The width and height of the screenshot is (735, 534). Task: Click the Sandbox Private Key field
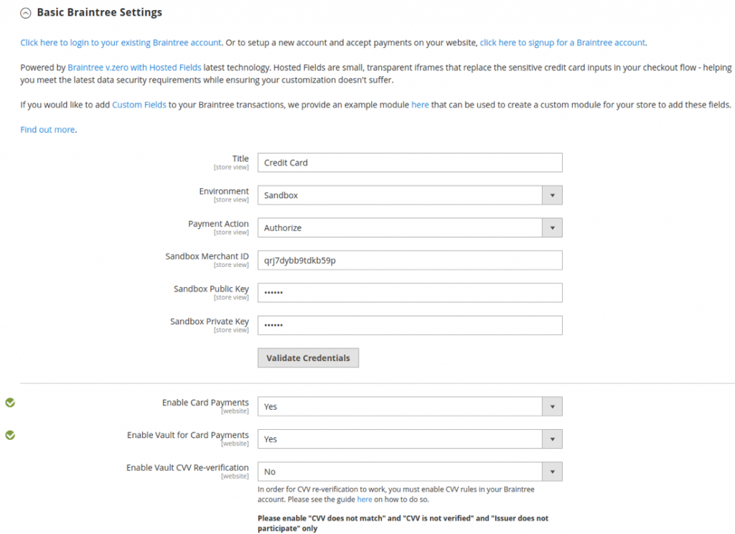(409, 325)
